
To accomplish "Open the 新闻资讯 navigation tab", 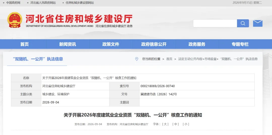I will point(68,44).
